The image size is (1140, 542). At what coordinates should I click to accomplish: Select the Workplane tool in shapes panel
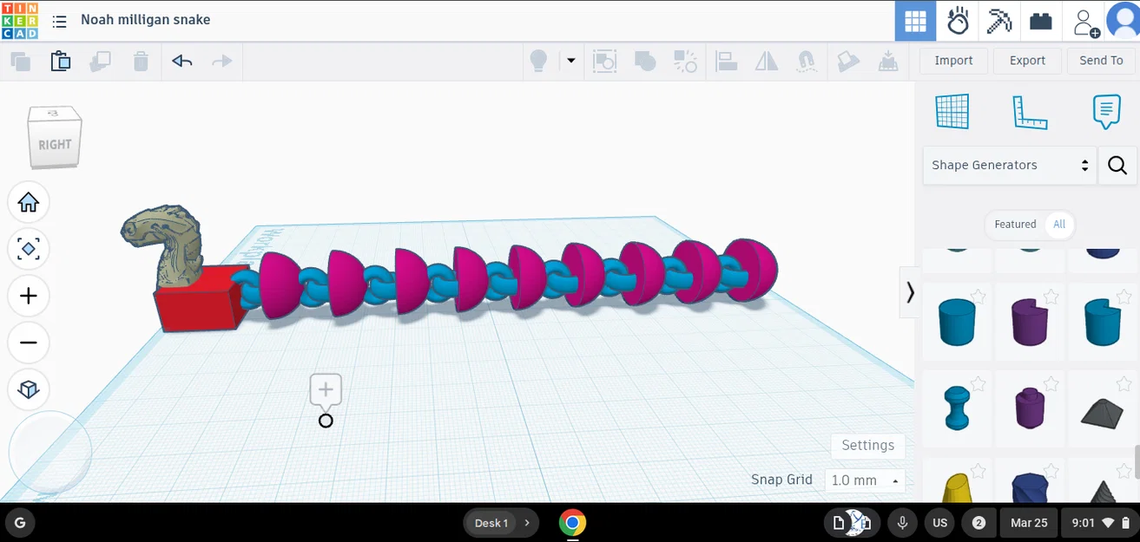952,111
